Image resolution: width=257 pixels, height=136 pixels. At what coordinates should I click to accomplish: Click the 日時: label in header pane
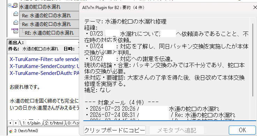[x=69, y=49]
